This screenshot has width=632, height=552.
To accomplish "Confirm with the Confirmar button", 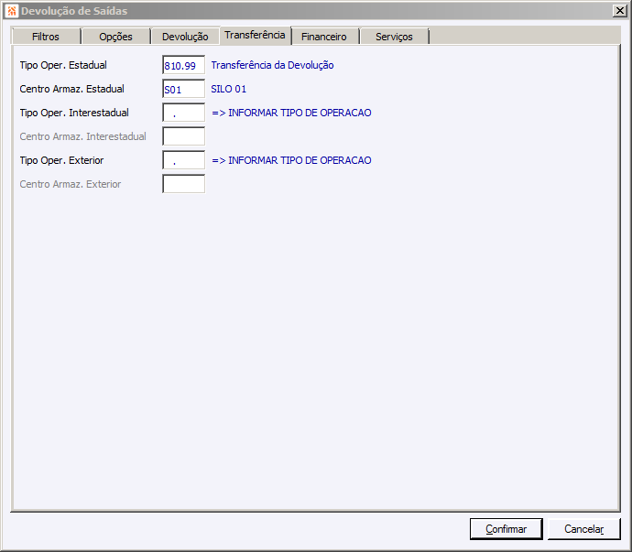I will point(507,529).
